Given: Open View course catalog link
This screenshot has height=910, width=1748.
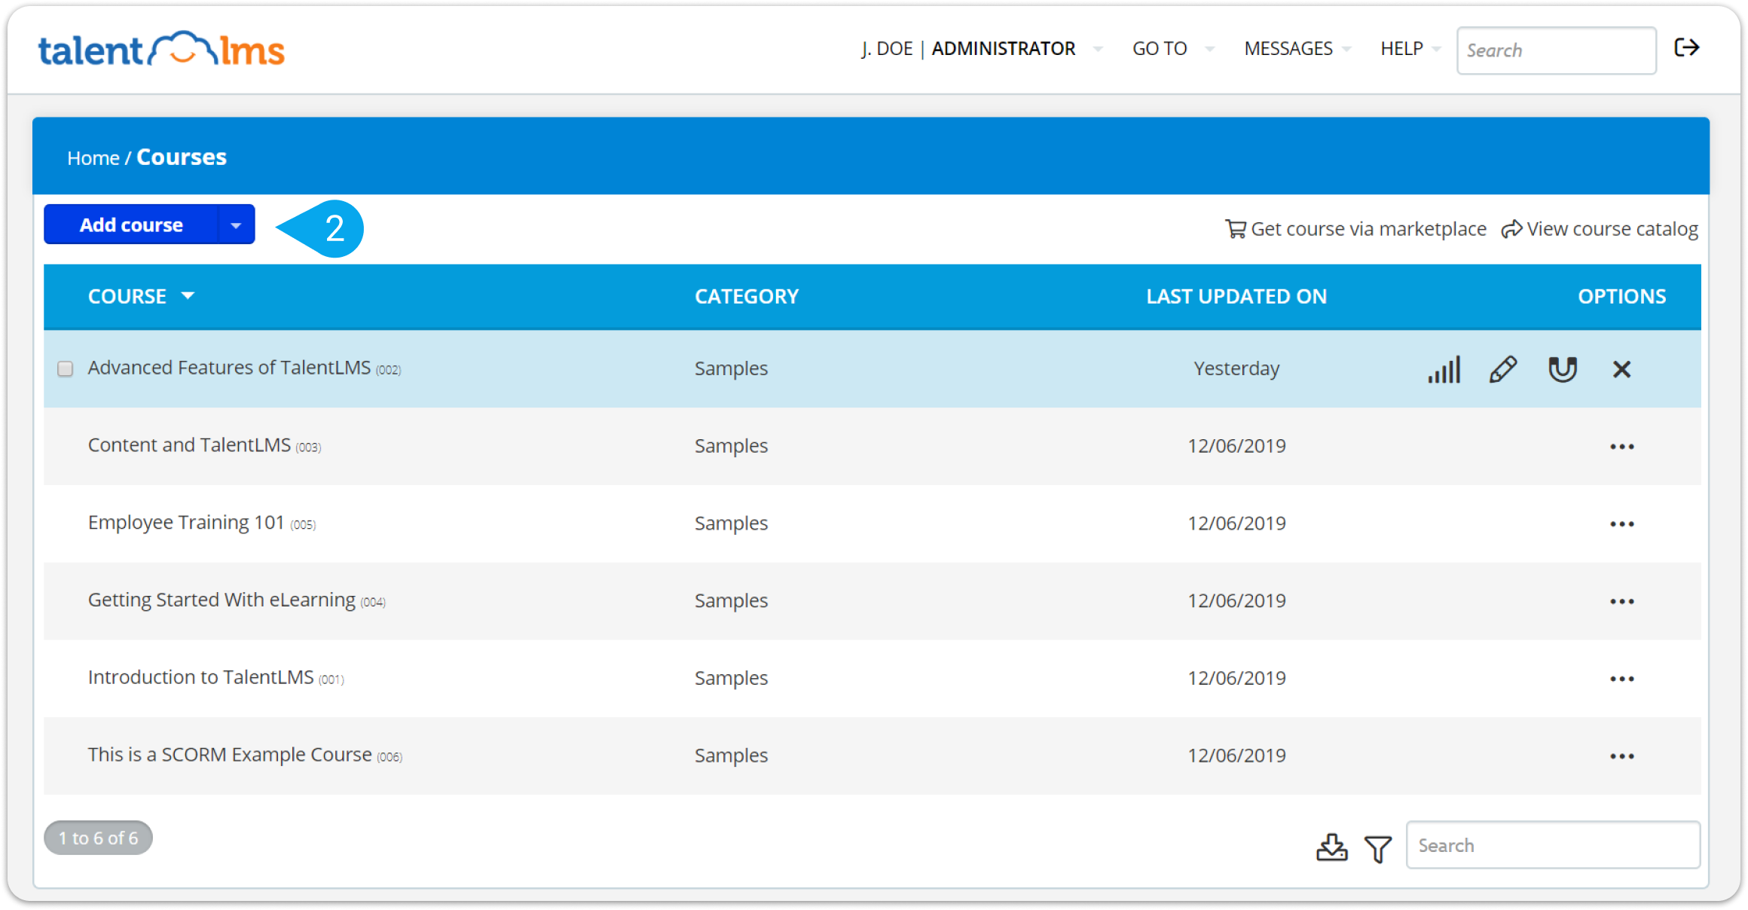Looking at the screenshot, I should coord(1600,229).
